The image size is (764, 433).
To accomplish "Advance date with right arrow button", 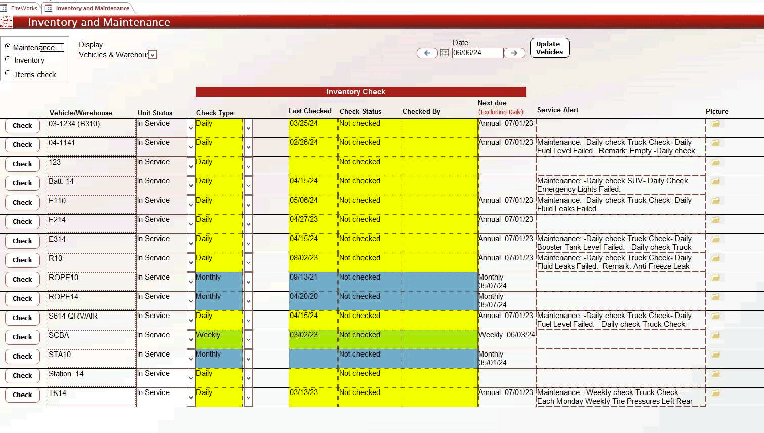I will 514,53.
